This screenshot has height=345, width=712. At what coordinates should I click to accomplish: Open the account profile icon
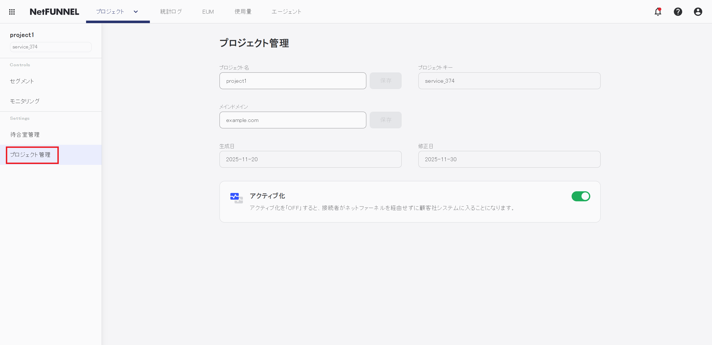pyautogui.click(x=698, y=11)
